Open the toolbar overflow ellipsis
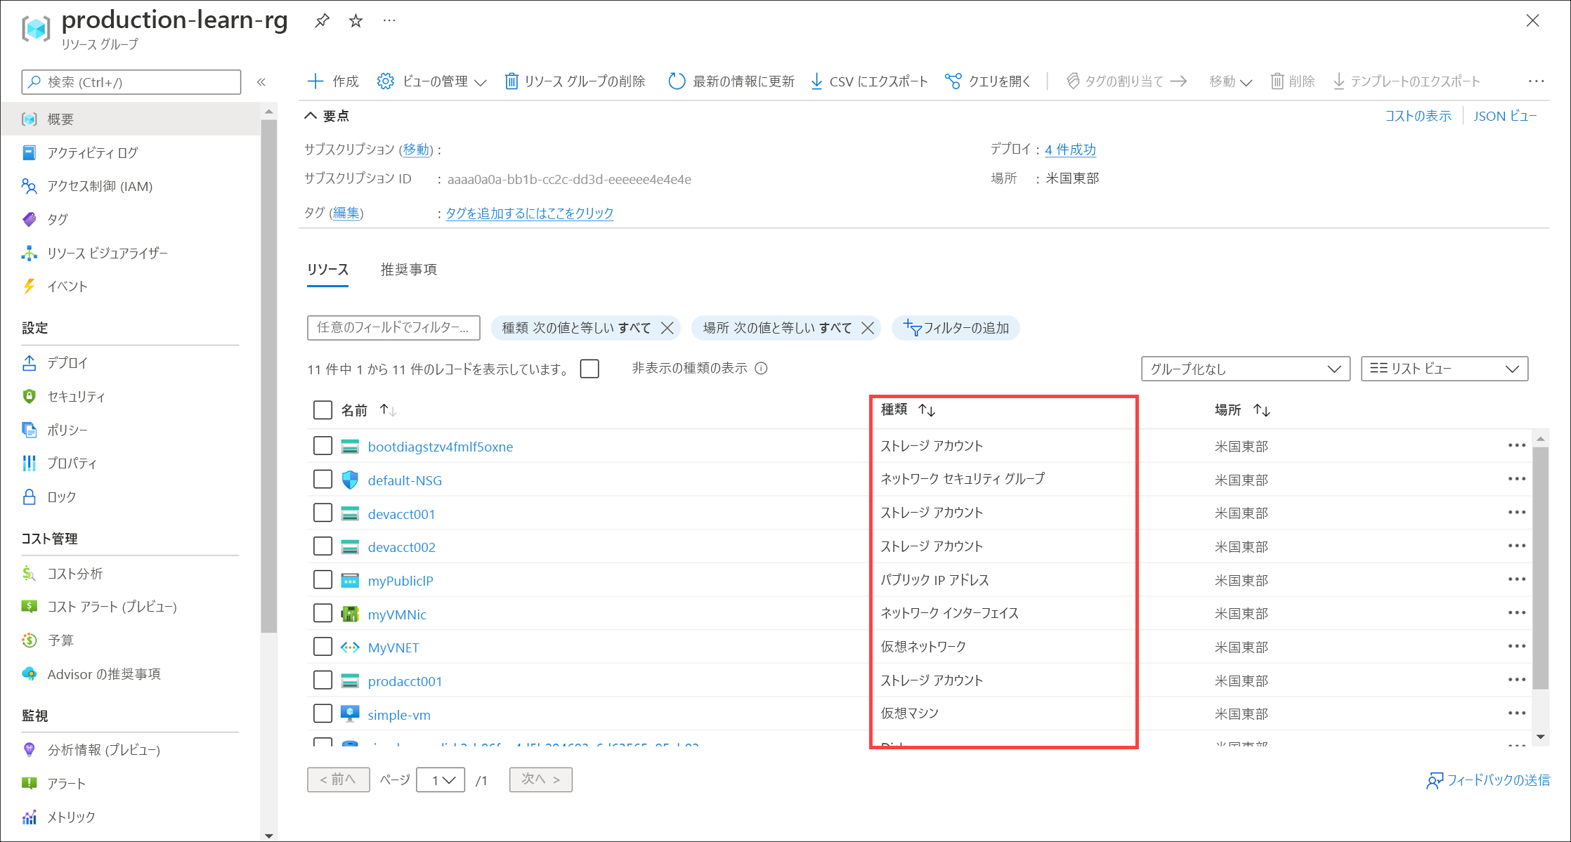The image size is (1571, 842). 1537,81
